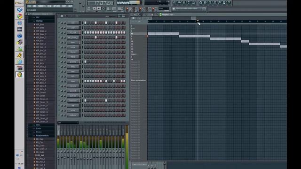Collapse the RealDrumkits folder in the browser
301x169 pixels.
tap(42, 136)
